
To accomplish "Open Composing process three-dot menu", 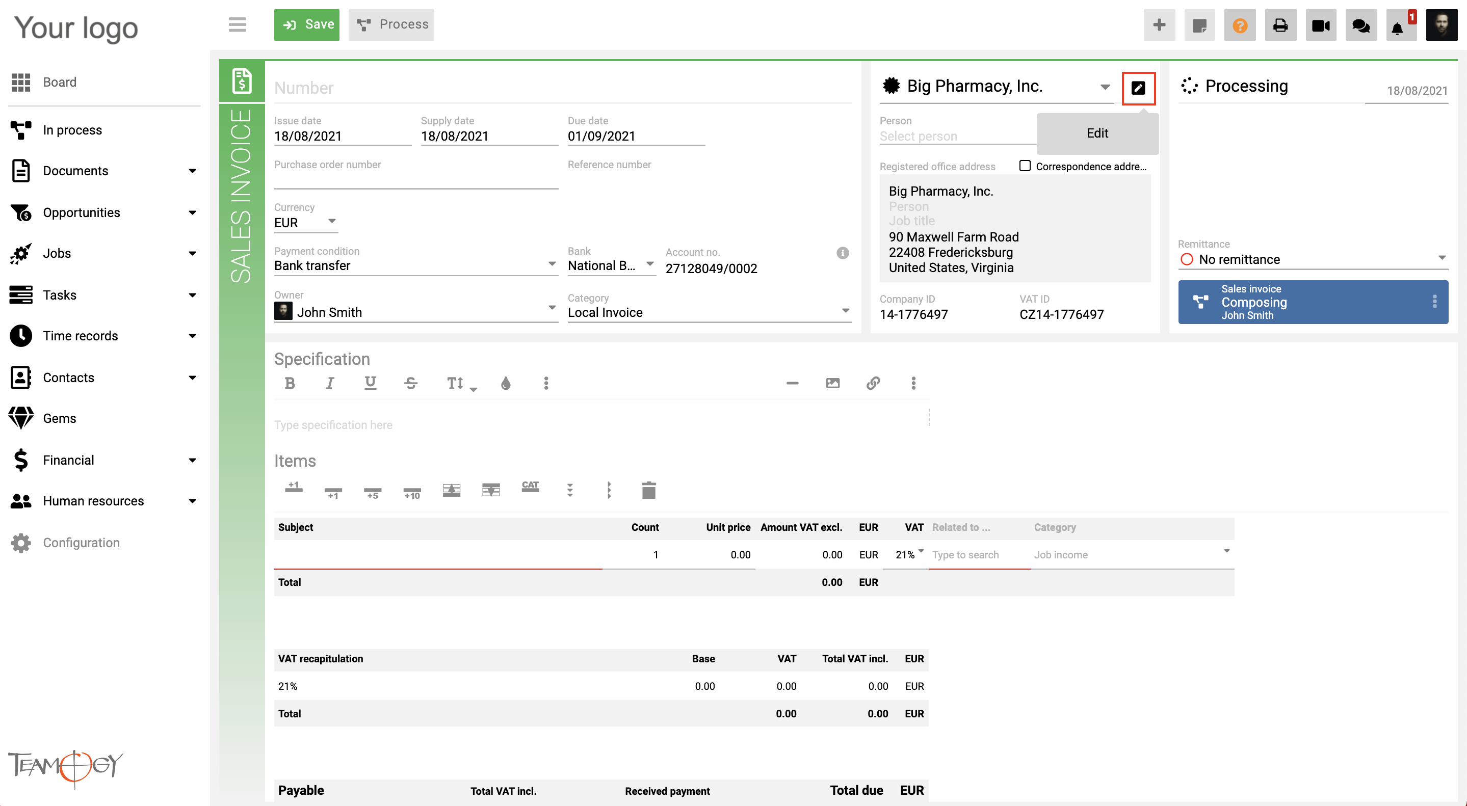I will click(x=1434, y=302).
